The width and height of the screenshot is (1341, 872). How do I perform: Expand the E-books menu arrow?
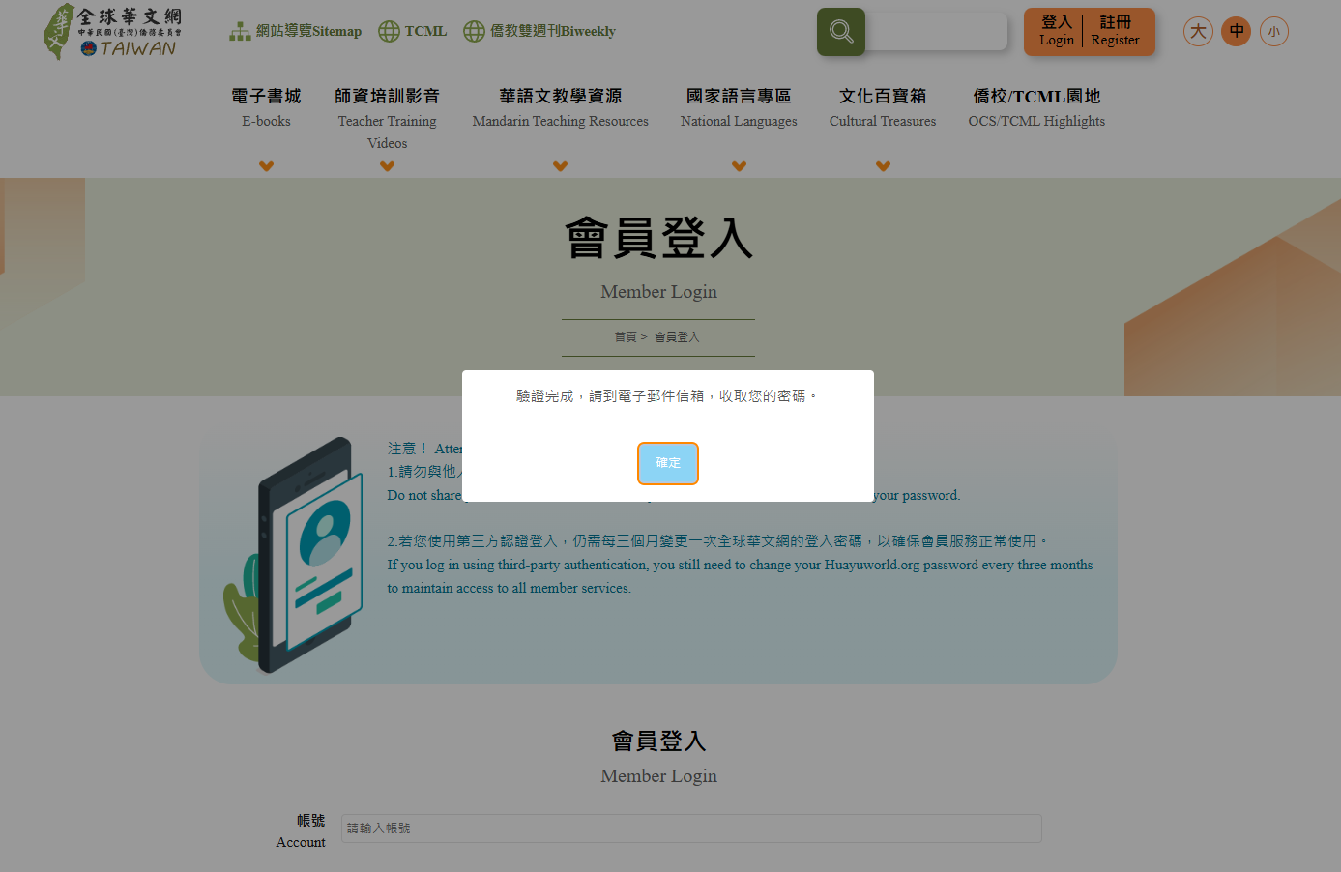(x=267, y=166)
